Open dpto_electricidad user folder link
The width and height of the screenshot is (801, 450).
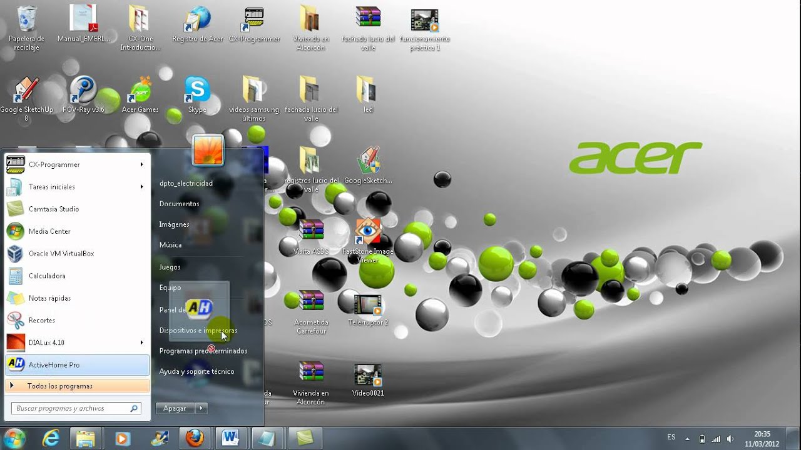click(x=186, y=183)
